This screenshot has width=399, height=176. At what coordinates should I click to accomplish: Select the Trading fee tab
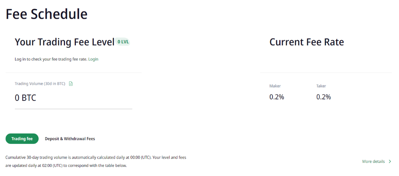pyautogui.click(x=22, y=139)
